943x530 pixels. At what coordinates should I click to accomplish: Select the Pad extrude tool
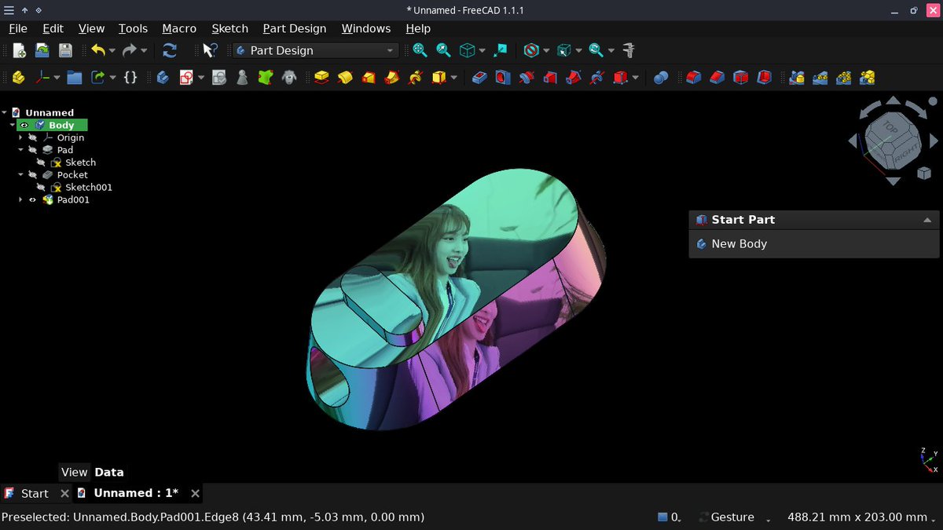(321, 78)
